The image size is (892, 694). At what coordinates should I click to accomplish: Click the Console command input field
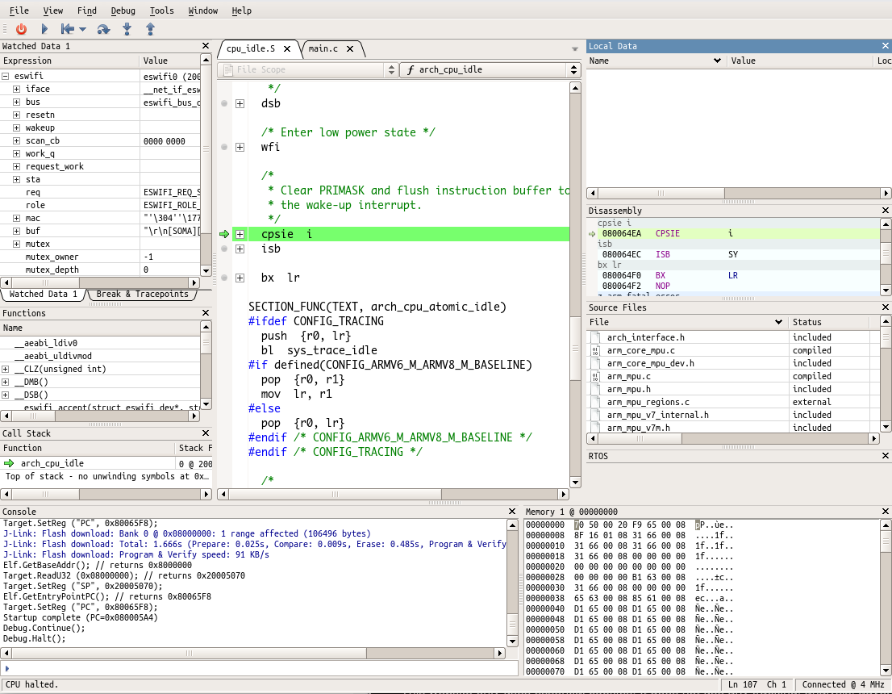[x=261, y=668]
